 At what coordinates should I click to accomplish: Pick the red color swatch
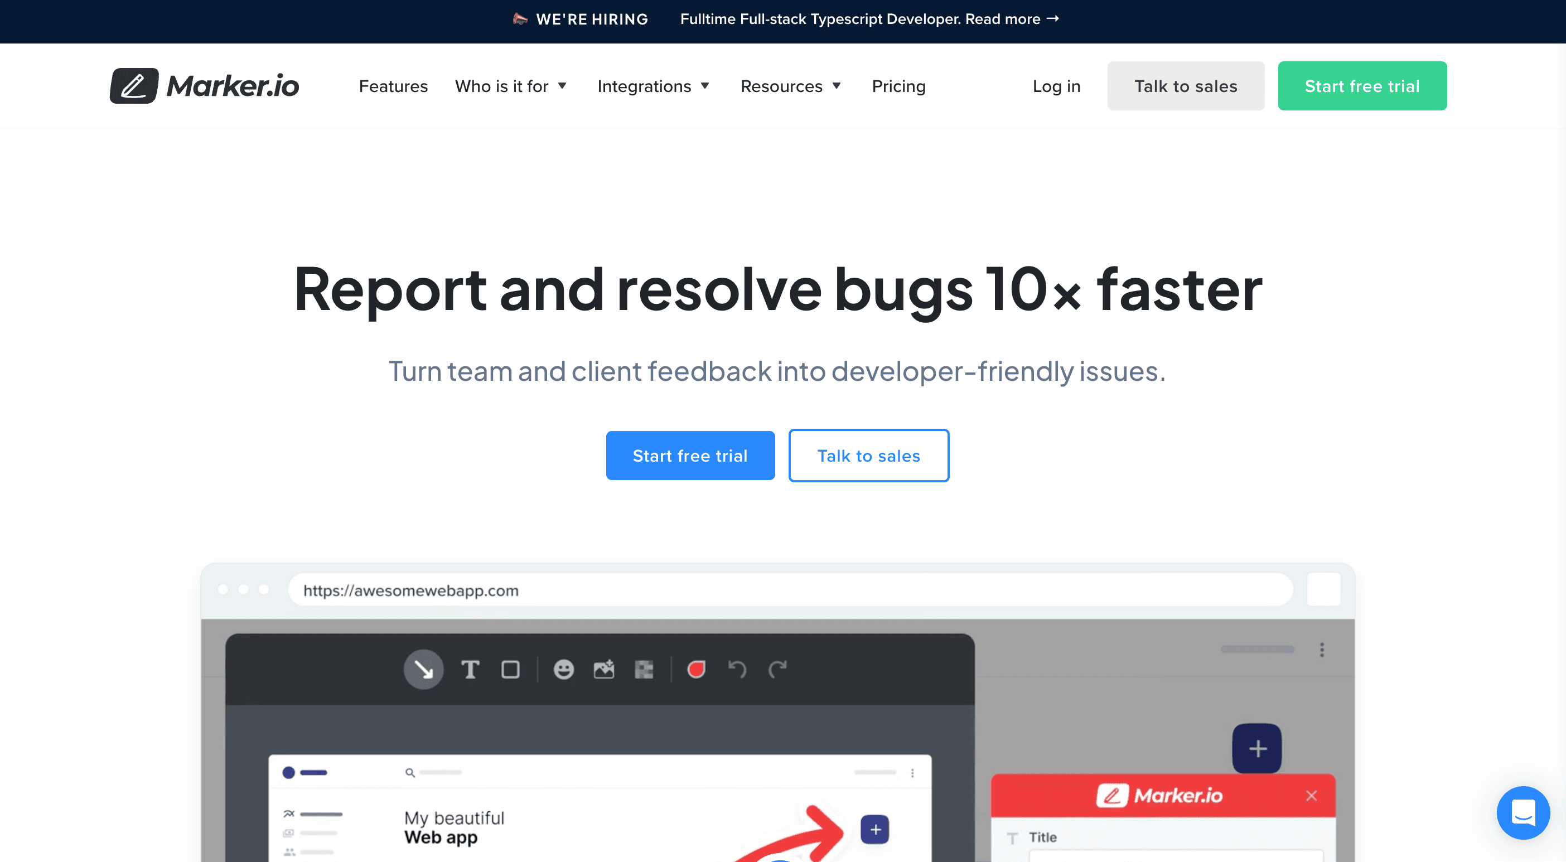696,669
